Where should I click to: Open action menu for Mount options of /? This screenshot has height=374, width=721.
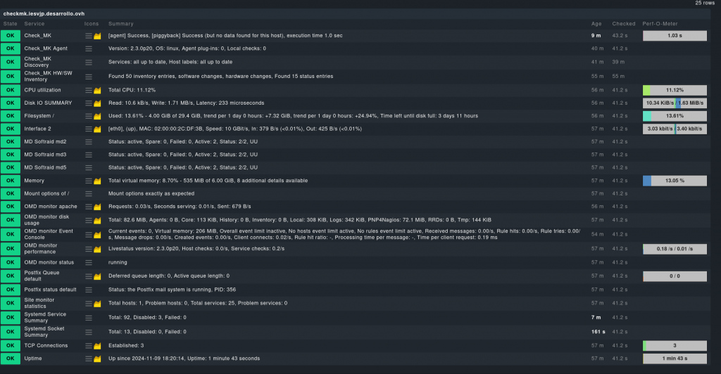tap(89, 193)
